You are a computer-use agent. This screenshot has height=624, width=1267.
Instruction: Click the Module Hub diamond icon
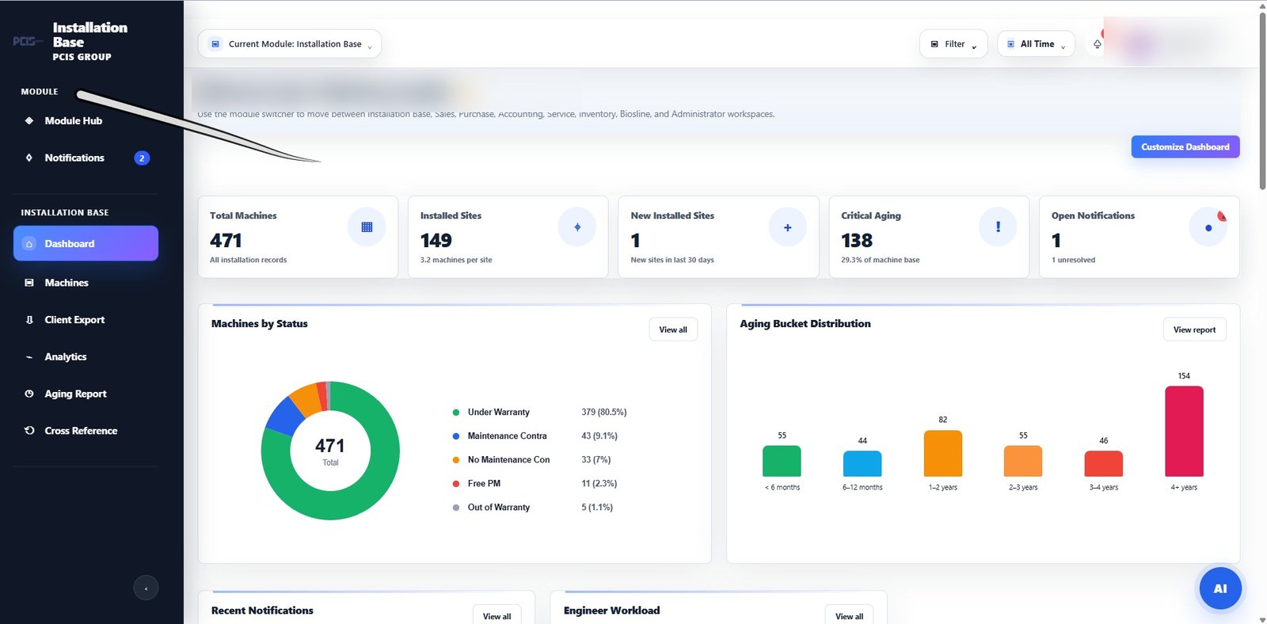pos(29,121)
